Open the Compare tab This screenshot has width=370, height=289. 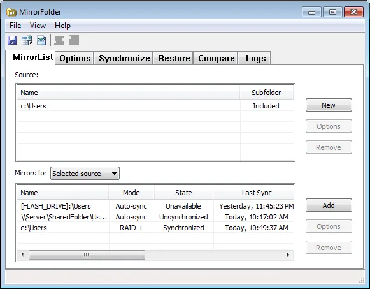[216, 58]
